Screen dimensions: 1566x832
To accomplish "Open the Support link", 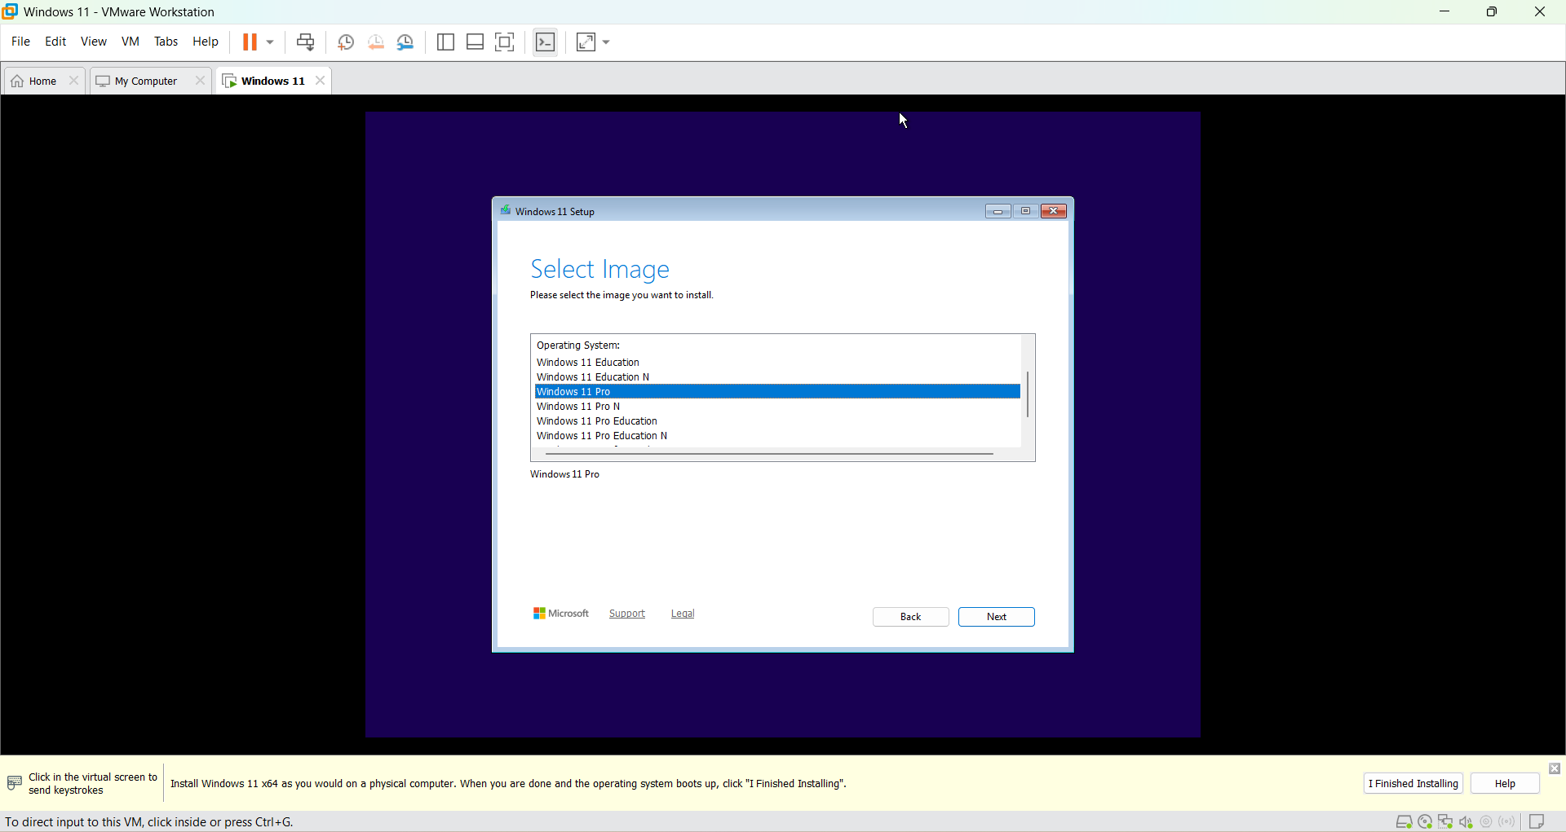I will [627, 614].
